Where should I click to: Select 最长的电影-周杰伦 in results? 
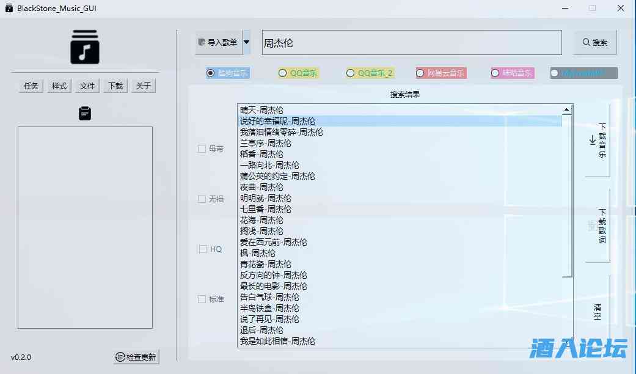(400, 286)
